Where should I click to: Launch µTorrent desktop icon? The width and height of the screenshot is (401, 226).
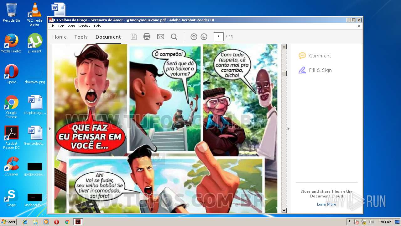click(34, 43)
